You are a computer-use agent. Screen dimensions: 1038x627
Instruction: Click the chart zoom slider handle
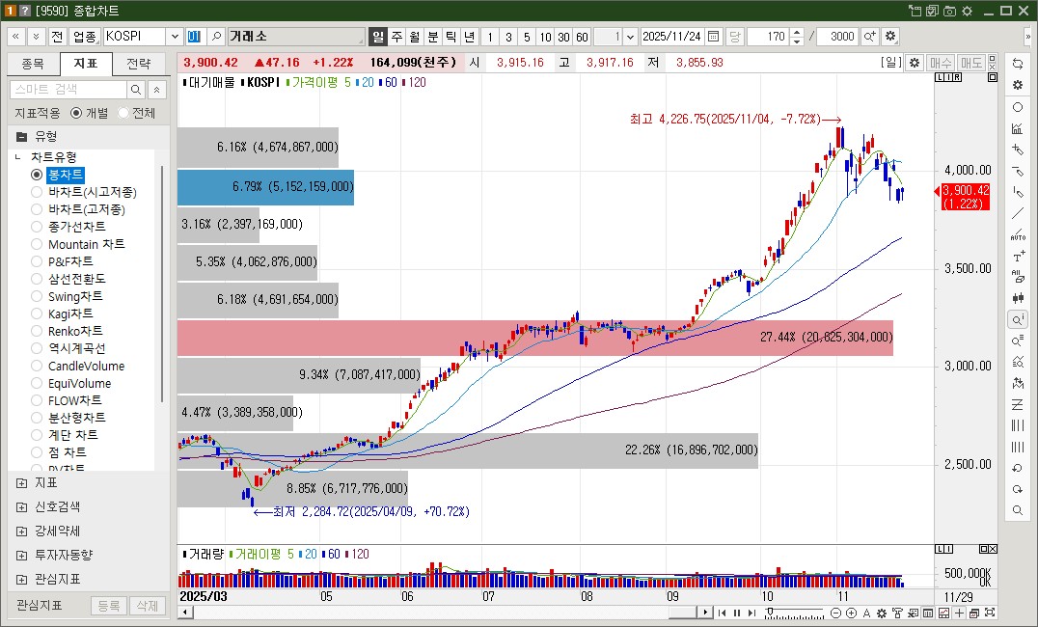point(769,613)
